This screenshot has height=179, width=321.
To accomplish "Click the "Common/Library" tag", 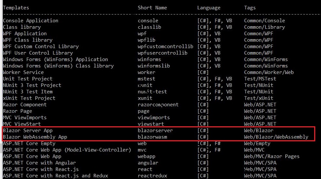I will tap(264, 27).
